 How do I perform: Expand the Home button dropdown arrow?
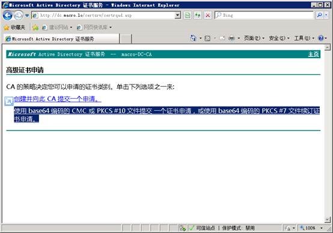200,38
